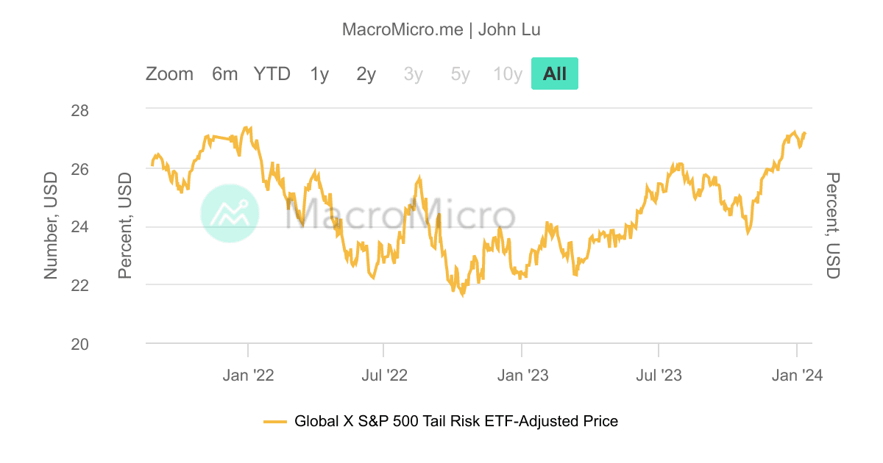Click the chart title MacroMicro.me | John Lu
Image resolution: width=883 pixels, height=463 pixels.
[x=441, y=29]
